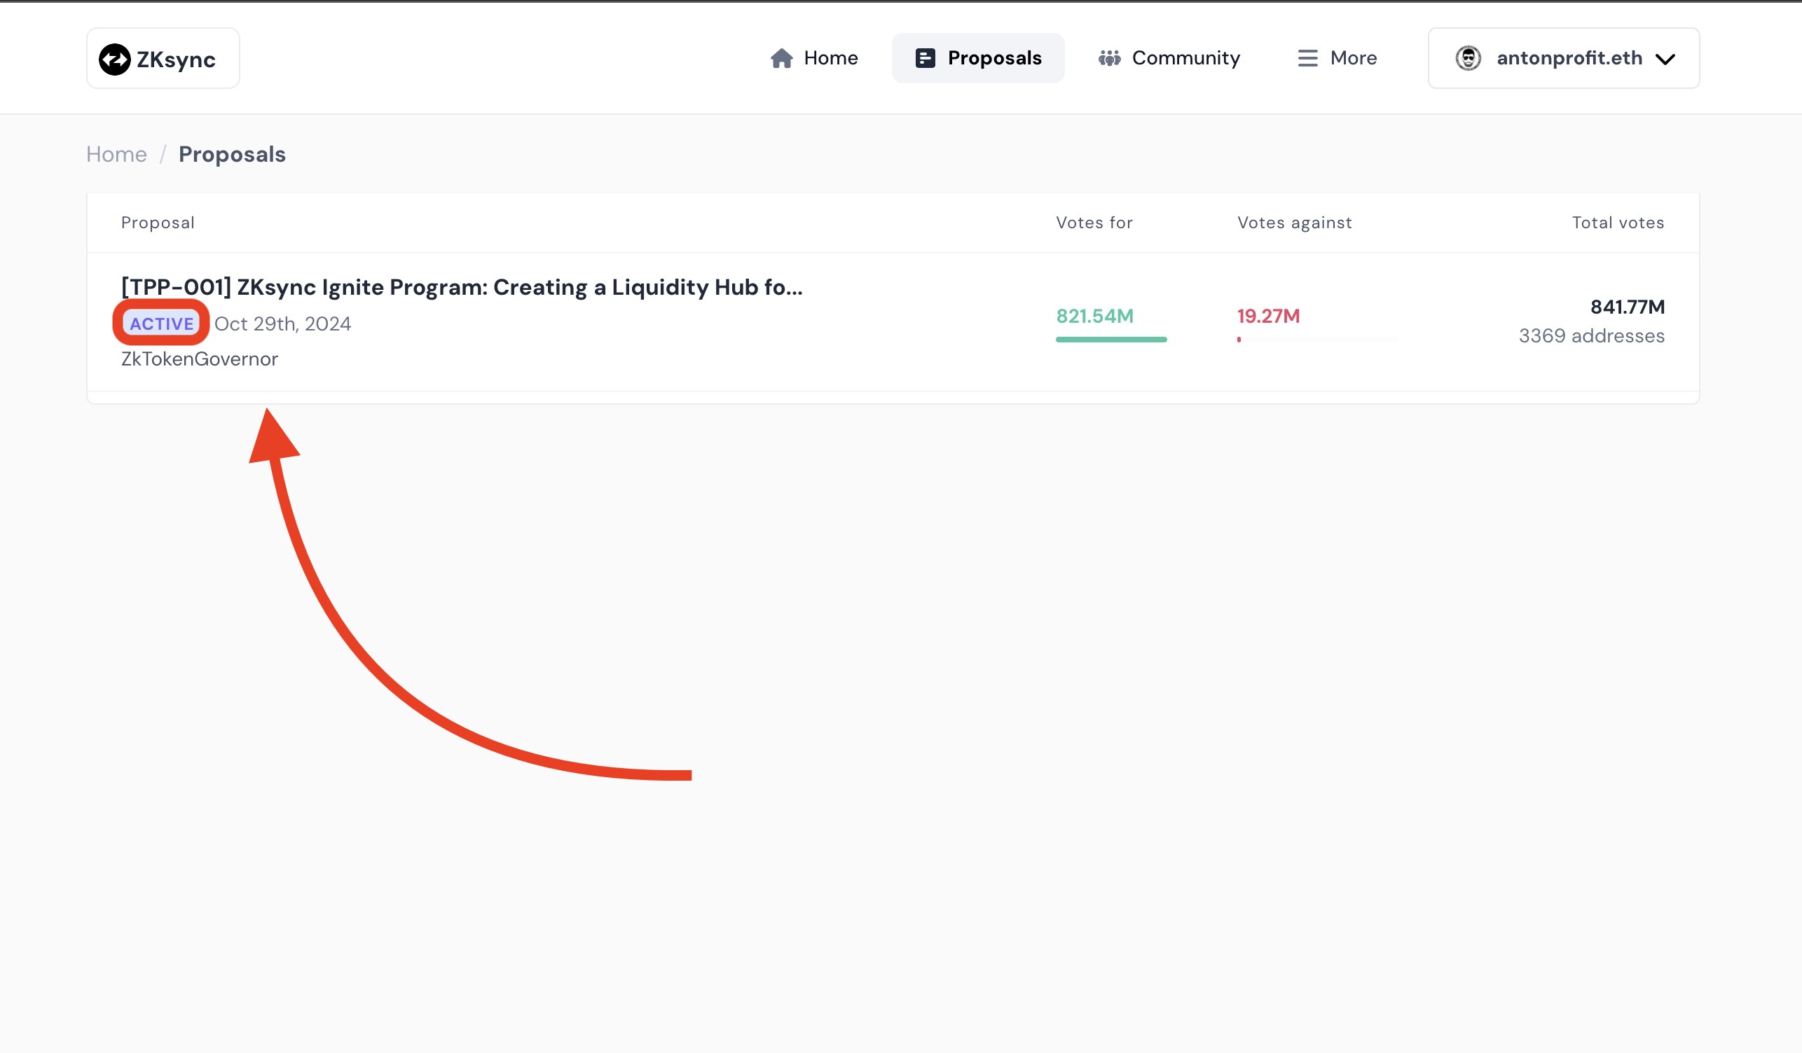Click the Votes against column header
1802x1053 pixels.
(x=1294, y=223)
